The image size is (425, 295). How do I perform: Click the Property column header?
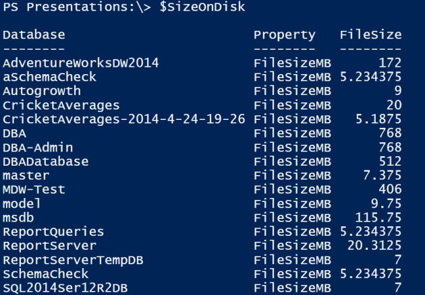[284, 34]
